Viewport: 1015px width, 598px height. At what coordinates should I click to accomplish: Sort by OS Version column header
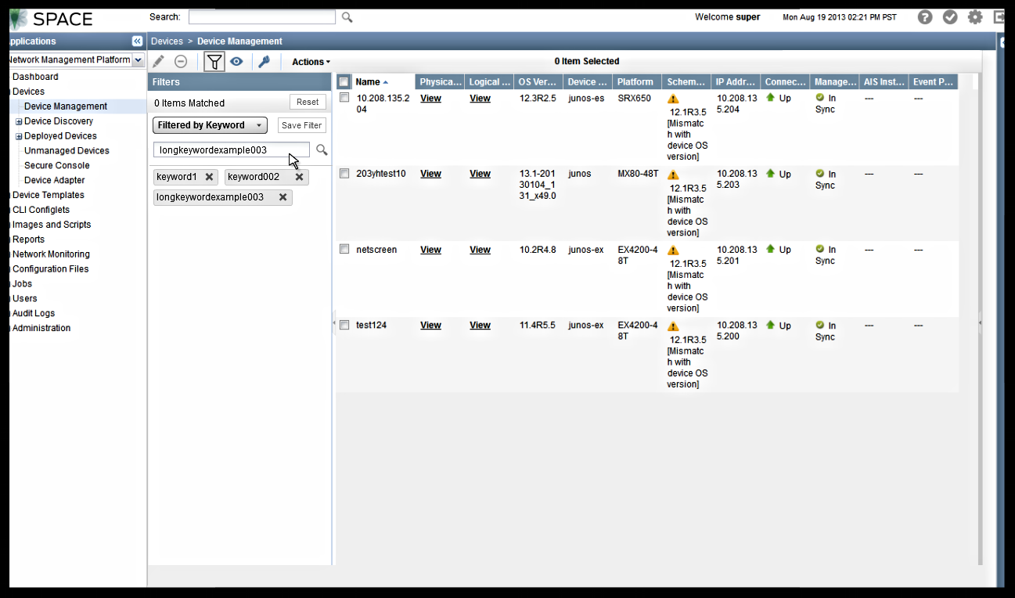[538, 82]
